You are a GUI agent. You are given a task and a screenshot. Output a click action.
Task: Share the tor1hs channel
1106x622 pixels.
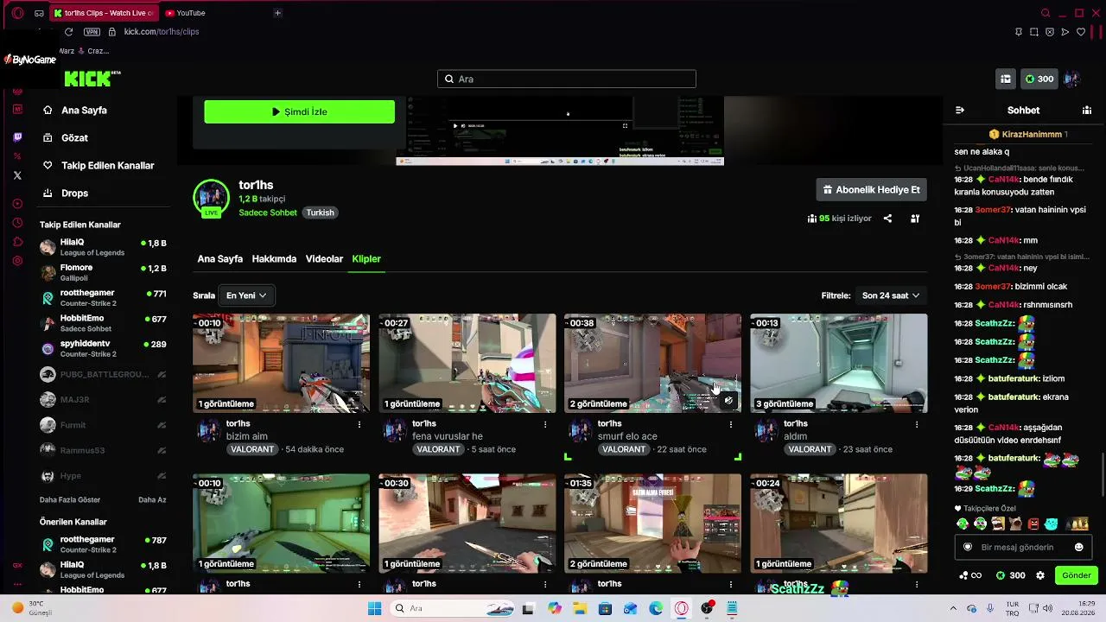click(887, 219)
